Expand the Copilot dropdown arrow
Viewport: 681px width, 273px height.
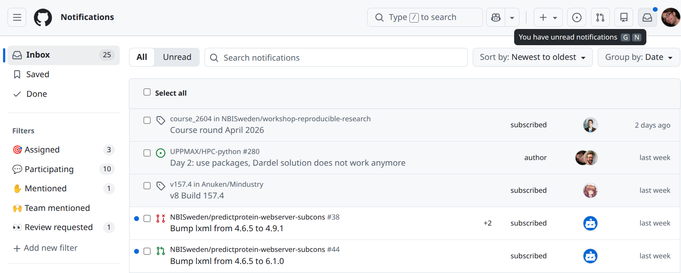pyautogui.click(x=512, y=17)
